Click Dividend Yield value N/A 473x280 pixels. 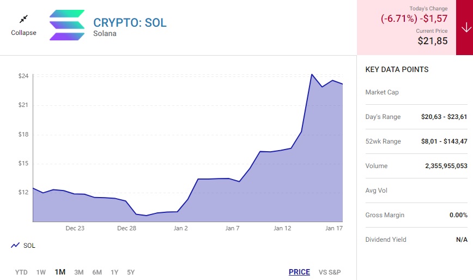[462, 240]
